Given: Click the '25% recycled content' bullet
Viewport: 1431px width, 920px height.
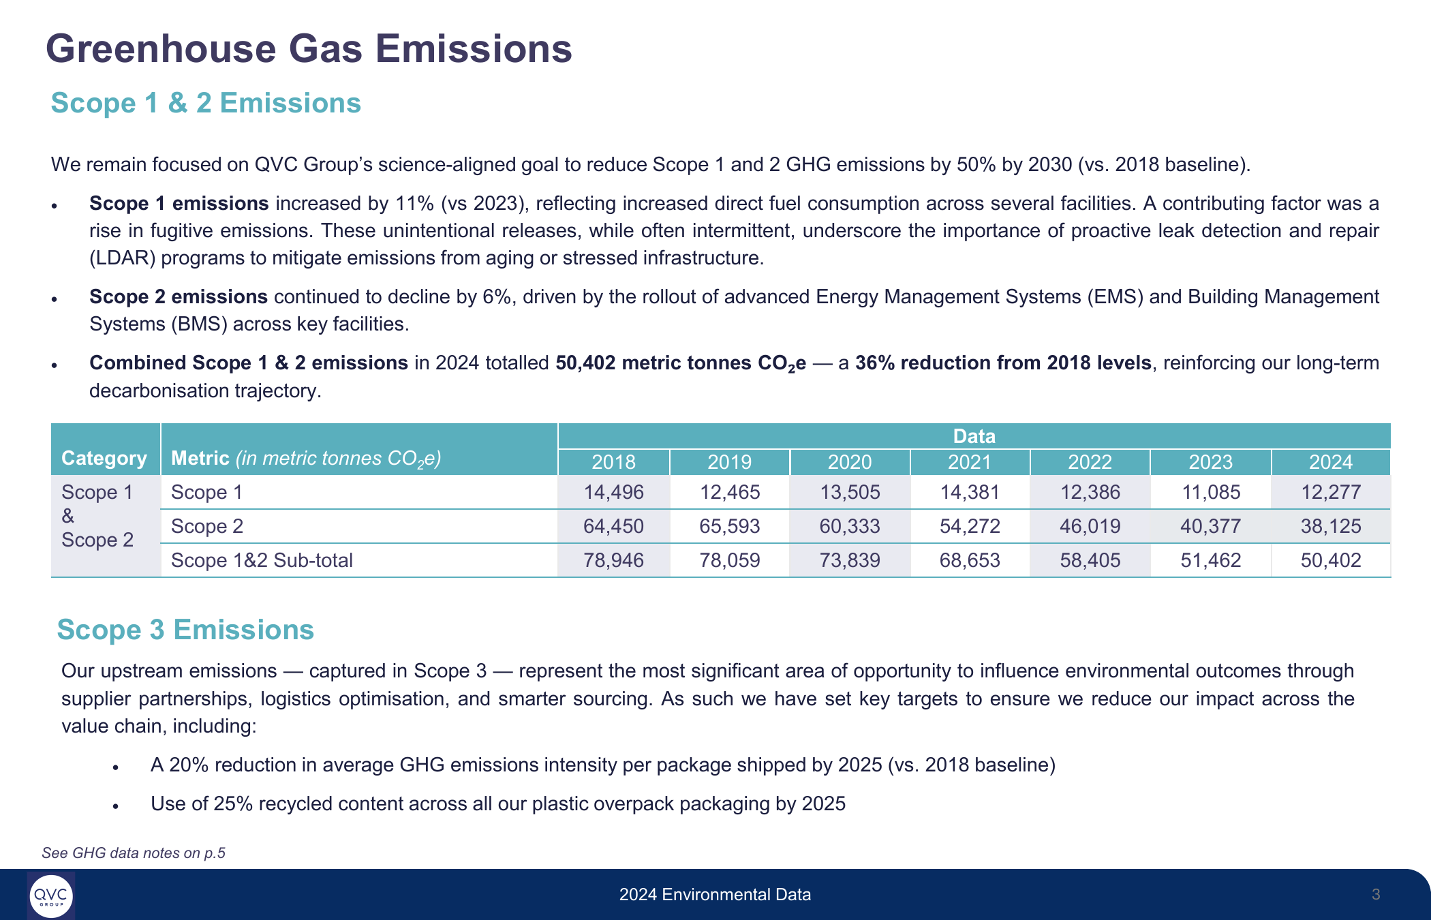Looking at the screenshot, I should pyautogui.click(x=498, y=803).
